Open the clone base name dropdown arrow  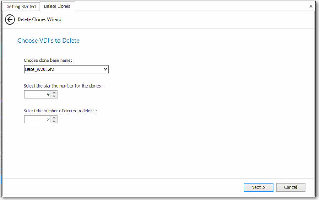pos(105,69)
